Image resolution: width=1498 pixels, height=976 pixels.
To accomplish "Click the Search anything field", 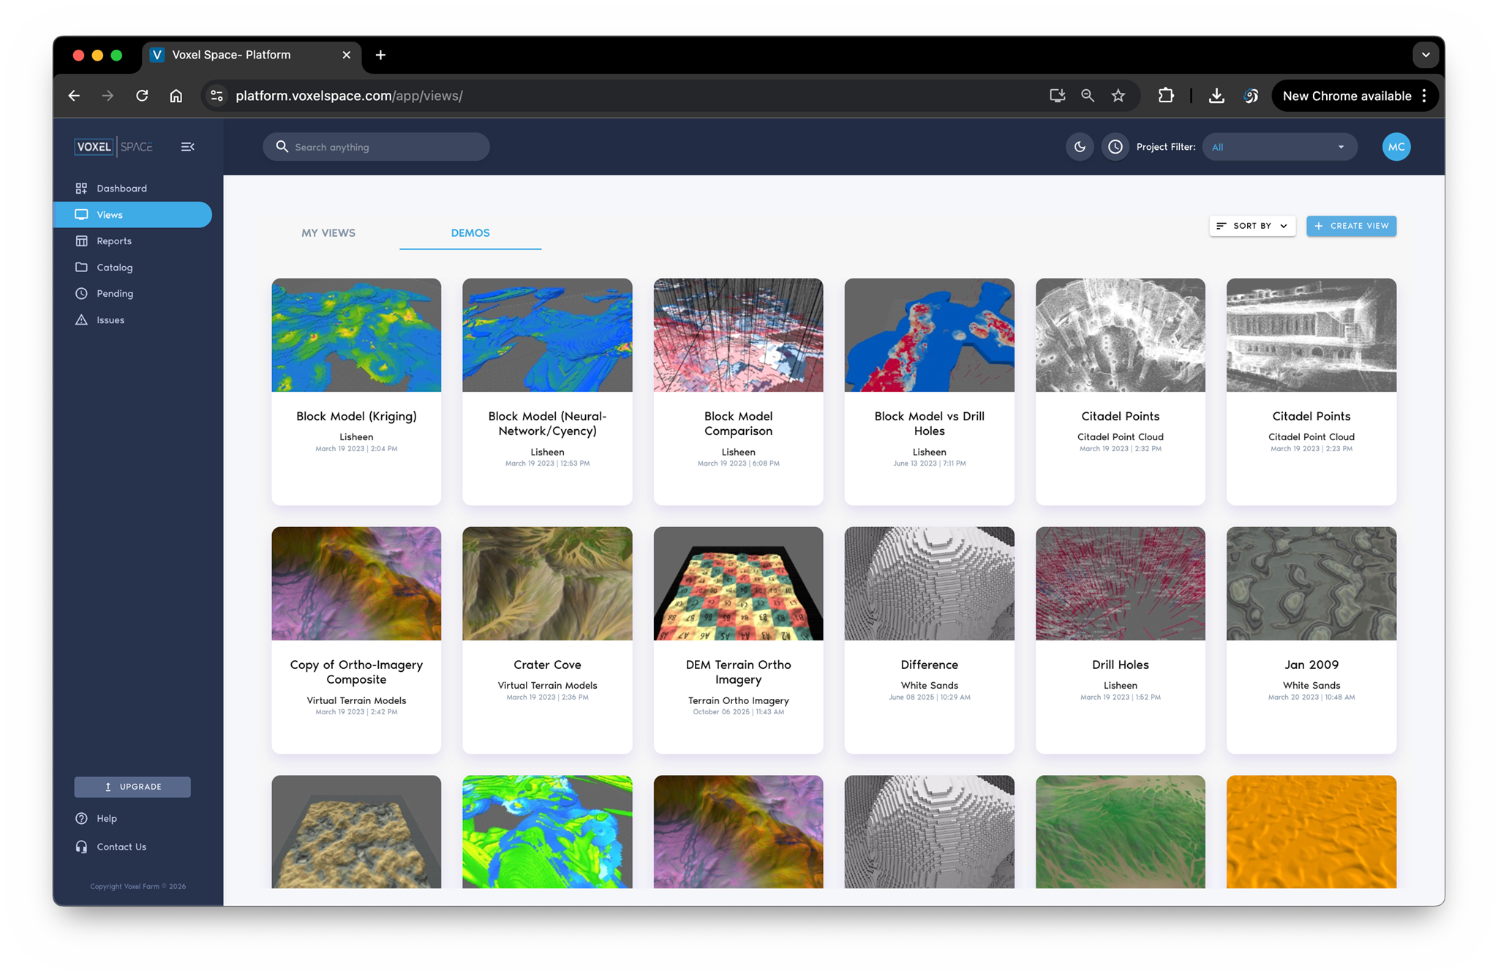I will pyautogui.click(x=377, y=147).
